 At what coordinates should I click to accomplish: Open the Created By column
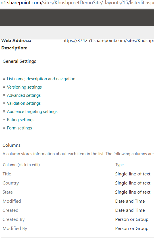tap(14, 219)
